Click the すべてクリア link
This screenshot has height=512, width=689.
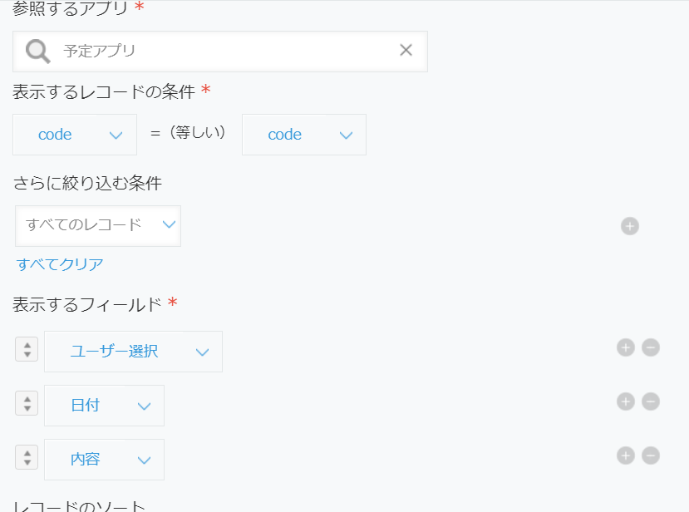point(58,263)
